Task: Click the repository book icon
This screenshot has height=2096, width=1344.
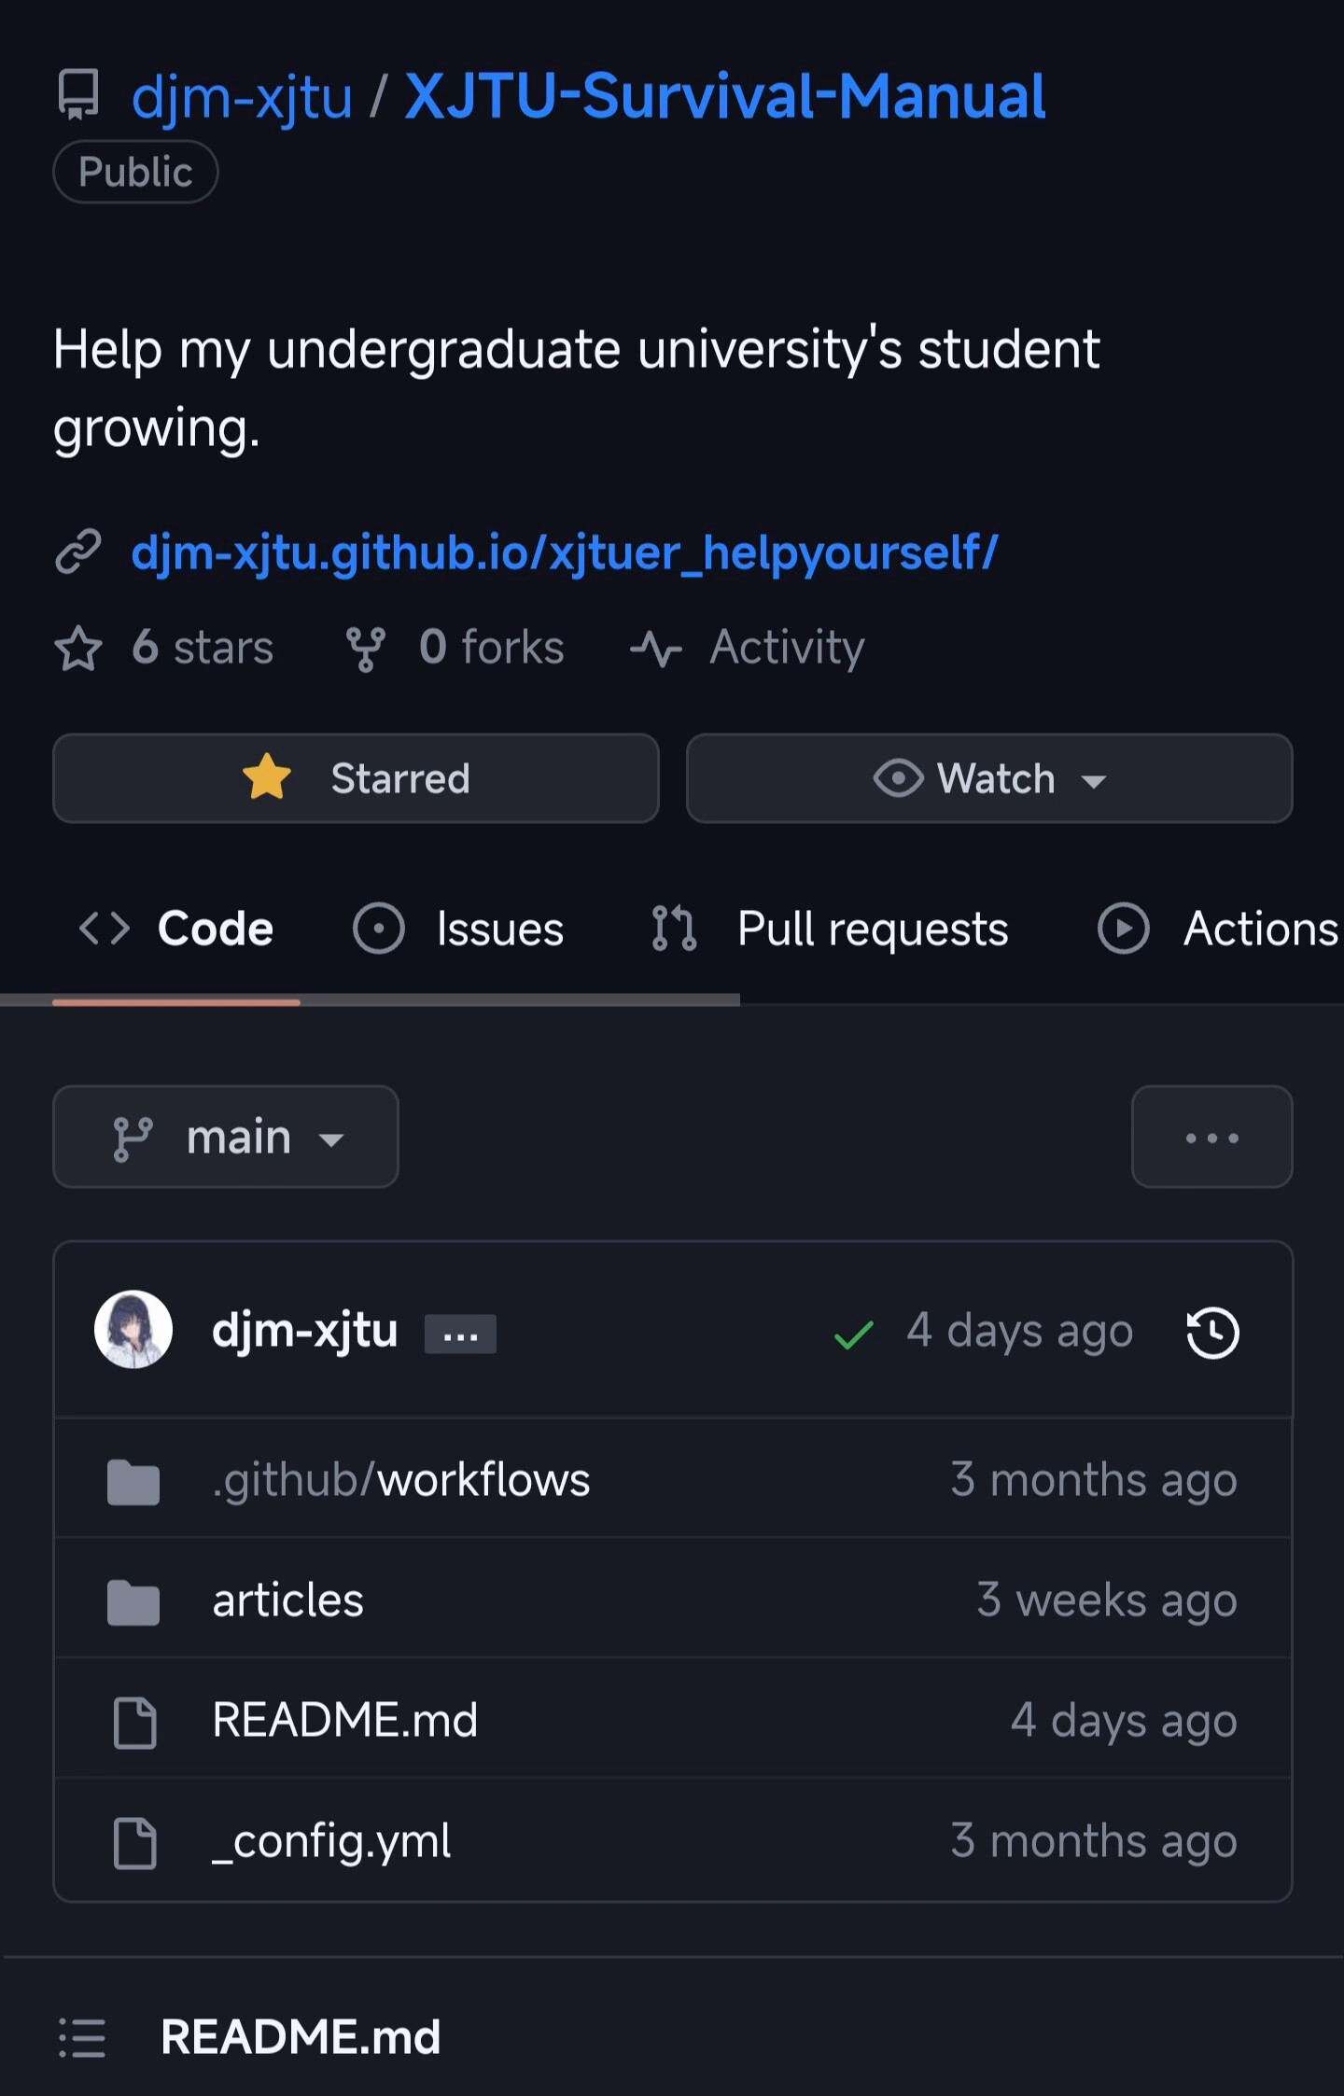Action: click(78, 94)
